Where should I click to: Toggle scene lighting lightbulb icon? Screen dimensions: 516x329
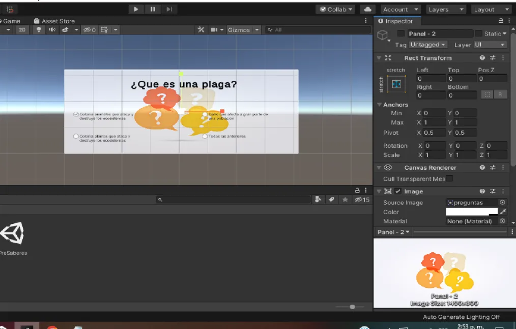tap(39, 30)
